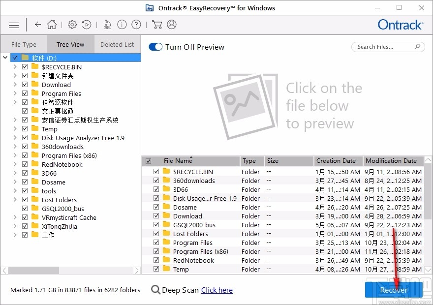Uncheck the 软件 (D:) drive checkbox
Image resolution: width=433 pixels, height=305 pixels.
click(15, 58)
